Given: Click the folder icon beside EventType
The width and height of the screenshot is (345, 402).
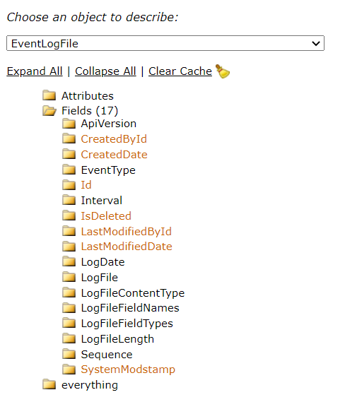Looking at the screenshot, I should pos(69,170).
